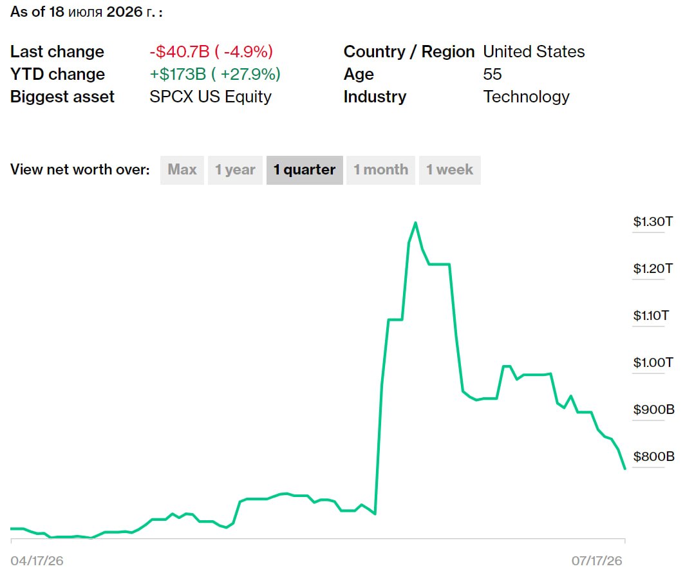Select the Max net worth range

coord(182,170)
